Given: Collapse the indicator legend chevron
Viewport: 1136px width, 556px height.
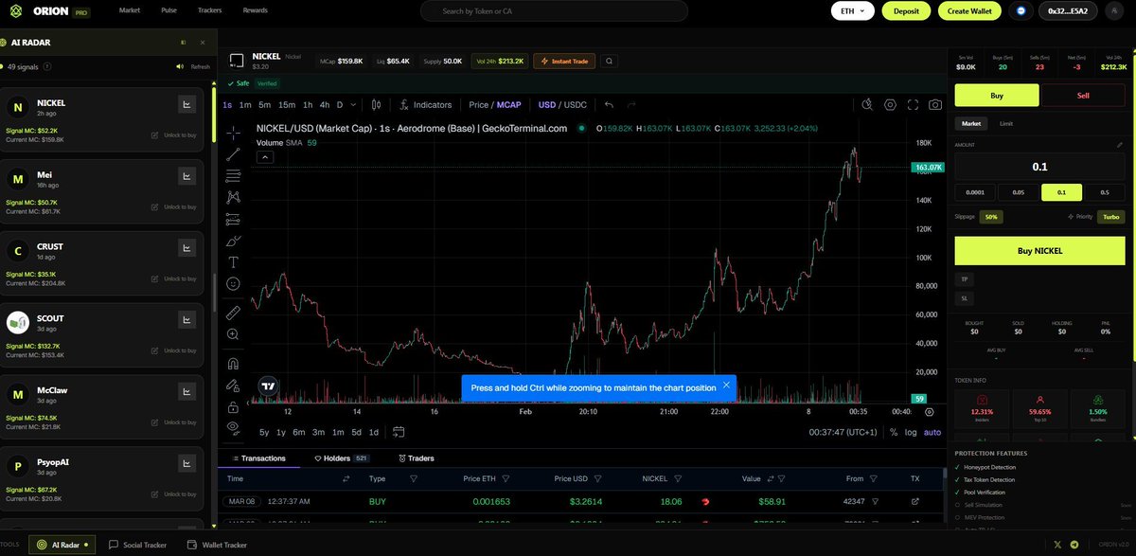Looking at the screenshot, I should pyautogui.click(x=265, y=156).
